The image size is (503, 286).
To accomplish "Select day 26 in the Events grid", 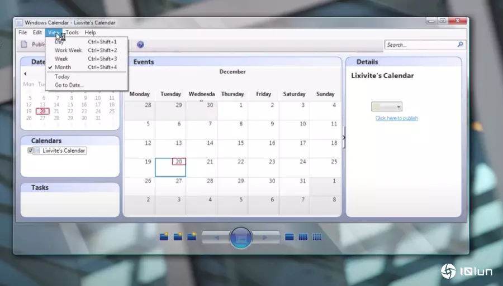I will [x=140, y=186].
